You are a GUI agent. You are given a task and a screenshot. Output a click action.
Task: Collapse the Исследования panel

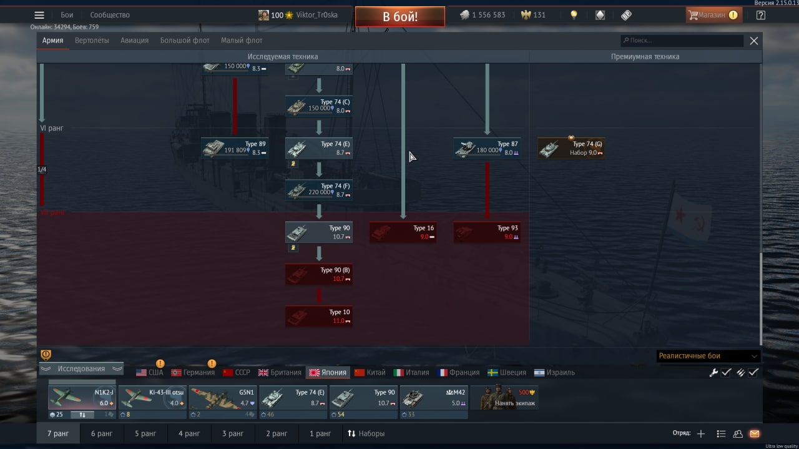tap(81, 368)
